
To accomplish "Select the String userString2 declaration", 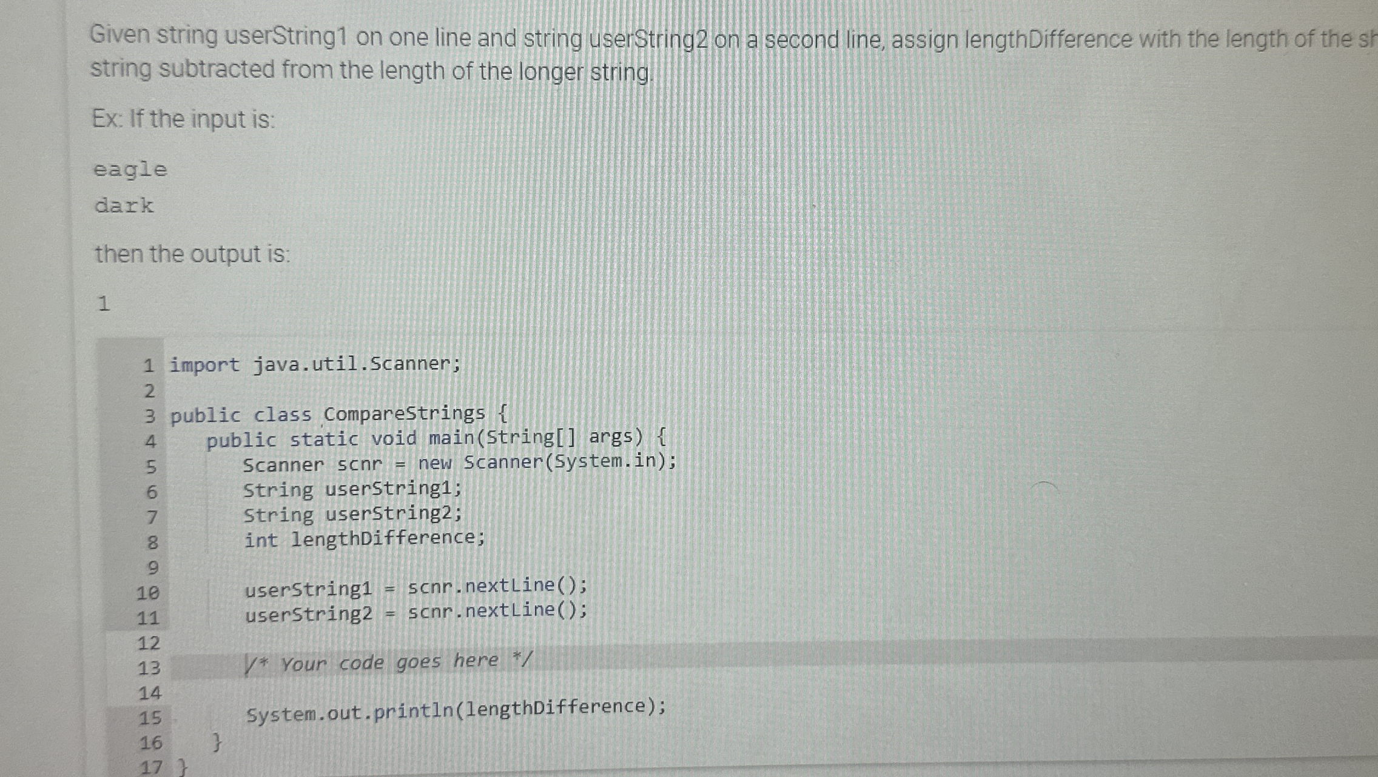I will pyautogui.click(x=352, y=515).
